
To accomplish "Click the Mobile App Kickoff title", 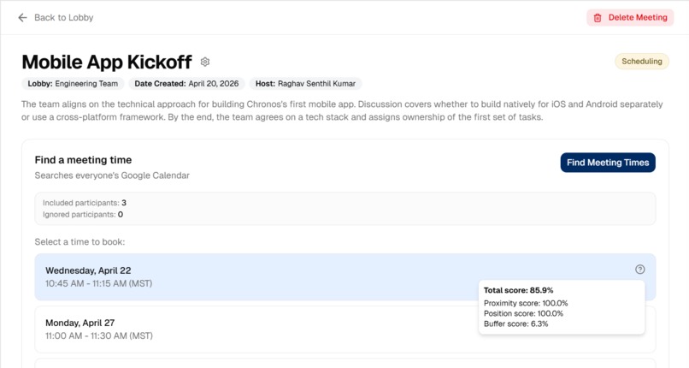I will [107, 62].
